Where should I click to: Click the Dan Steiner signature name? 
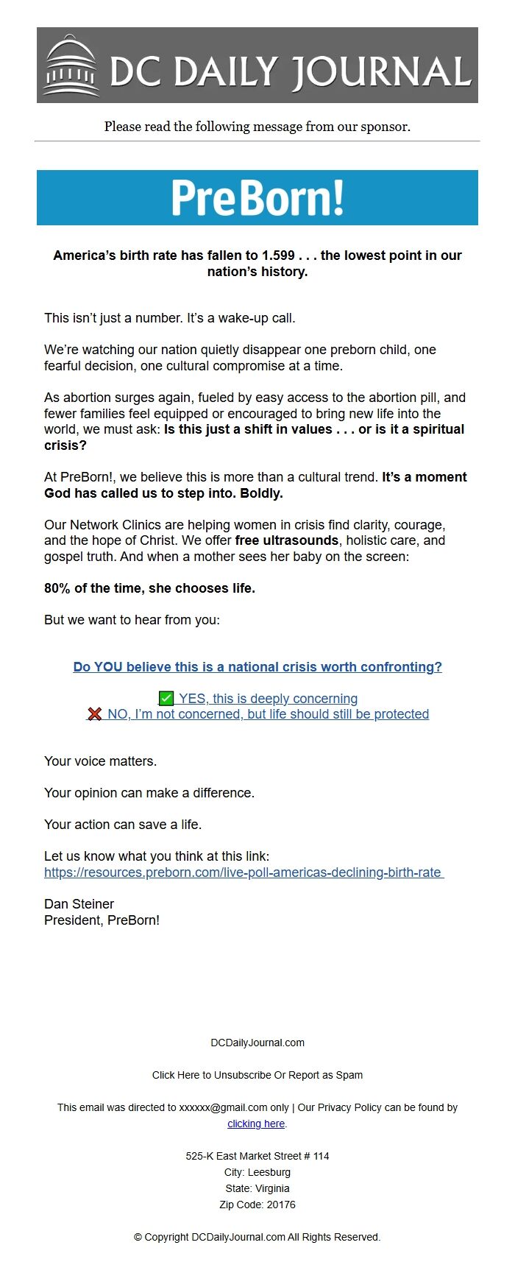click(x=79, y=904)
